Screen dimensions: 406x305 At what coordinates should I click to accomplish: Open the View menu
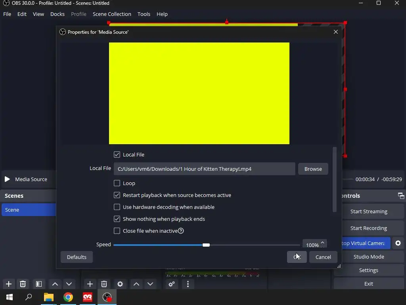coord(38,14)
